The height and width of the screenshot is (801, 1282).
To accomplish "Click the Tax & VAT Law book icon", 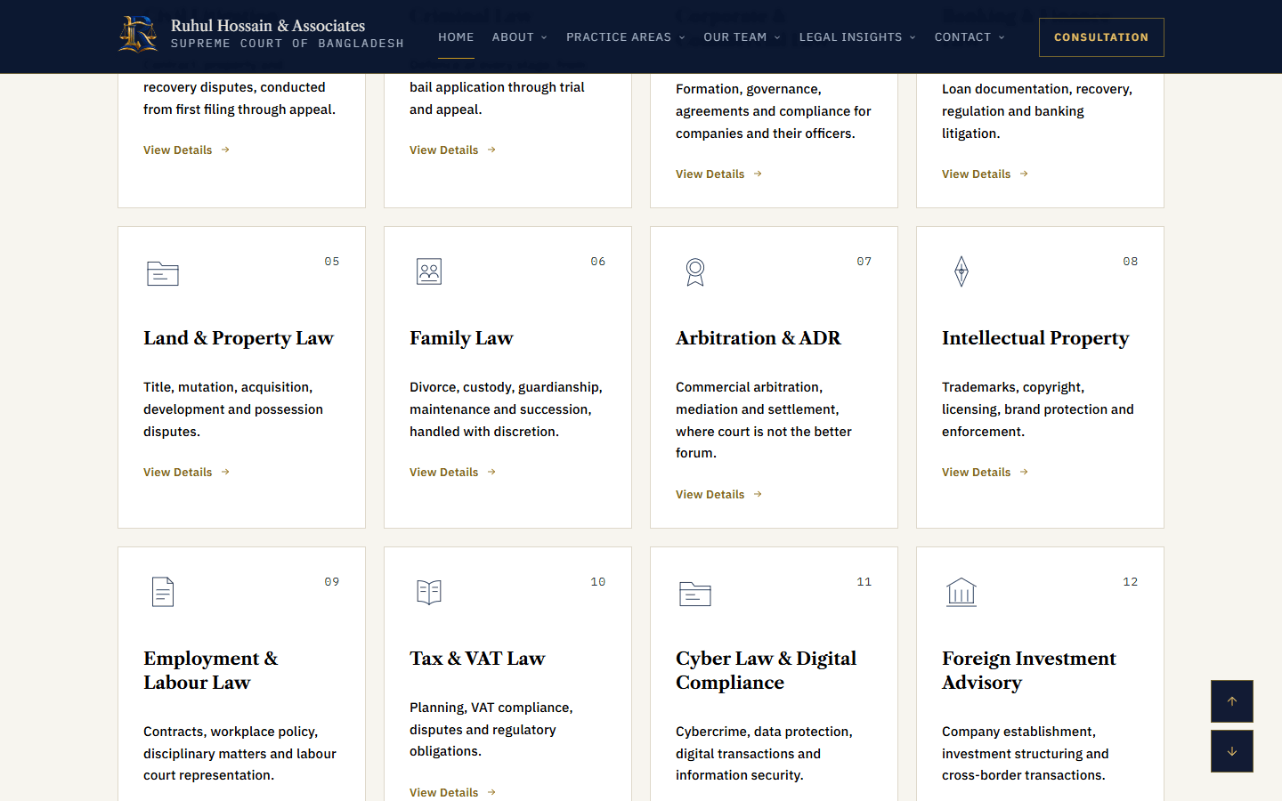I will pos(429,592).
